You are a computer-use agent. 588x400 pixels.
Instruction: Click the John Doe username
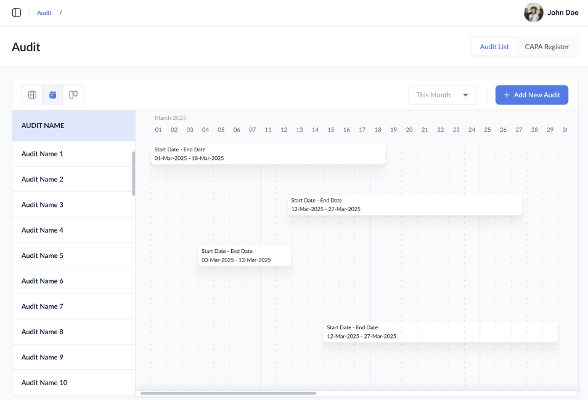point(563,12)
